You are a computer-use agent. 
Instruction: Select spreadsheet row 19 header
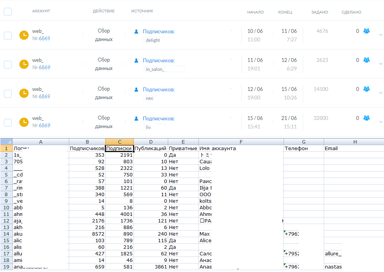(x=6, y=267)
